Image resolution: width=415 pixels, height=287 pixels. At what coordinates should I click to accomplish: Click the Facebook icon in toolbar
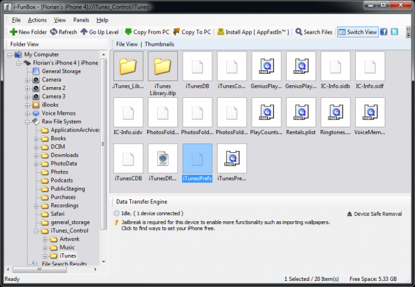click(384, 32)
